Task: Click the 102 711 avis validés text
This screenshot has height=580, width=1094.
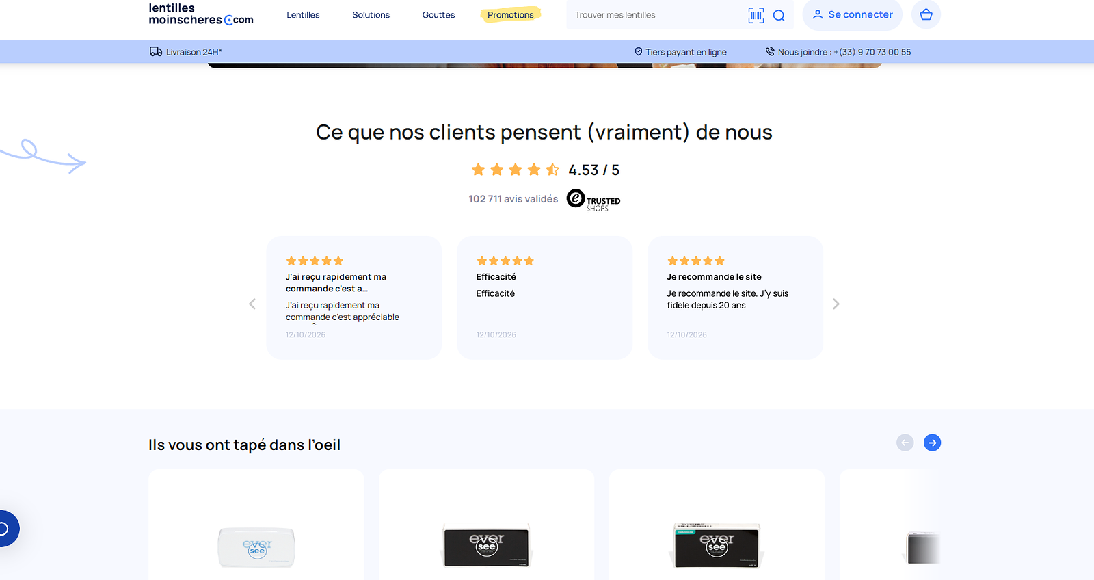Action: pos(513,199)
